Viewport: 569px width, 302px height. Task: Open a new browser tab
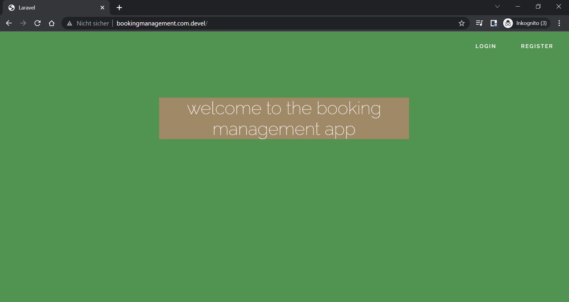pyautogui.click(x=119, y=8)
